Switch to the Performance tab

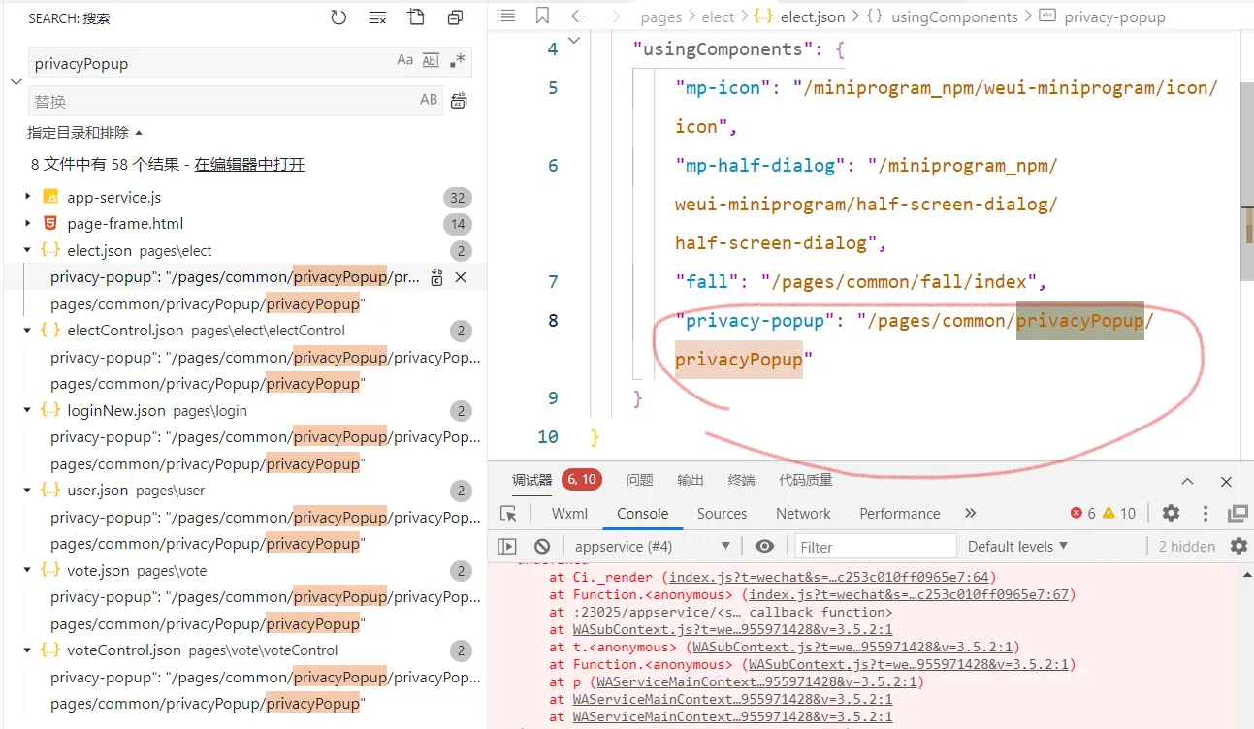(x=899, y=513)
